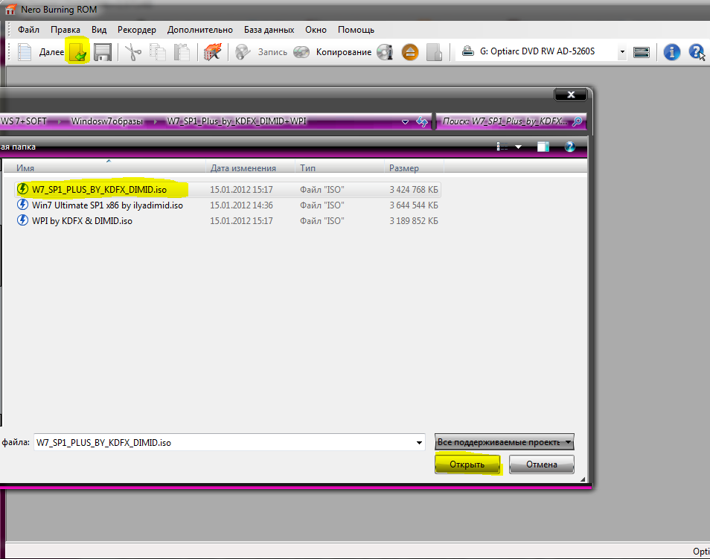Click the Открыть button
This screenshot has width=710, height=559.
point(467,464)
